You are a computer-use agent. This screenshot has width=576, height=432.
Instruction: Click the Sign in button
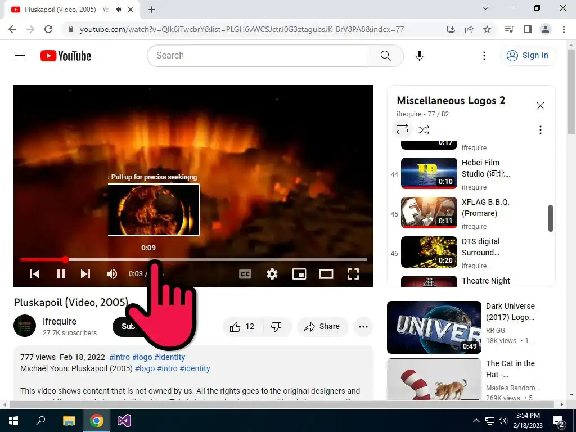(528, 56)
